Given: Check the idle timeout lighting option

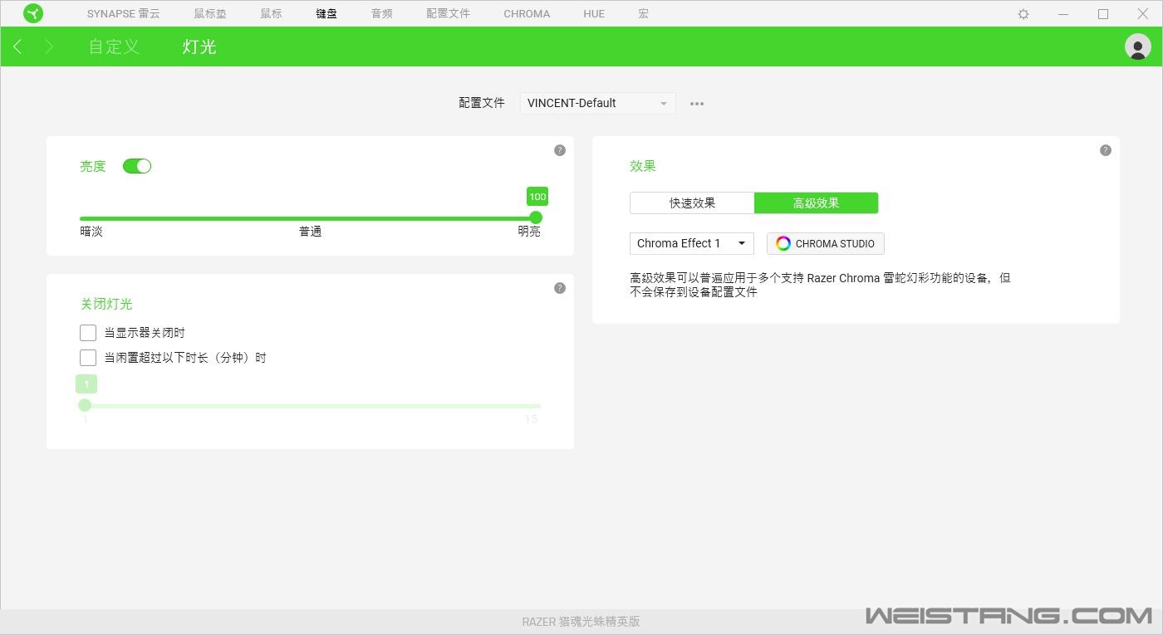Looking at the screenshot, I should (x=87, y=358).
